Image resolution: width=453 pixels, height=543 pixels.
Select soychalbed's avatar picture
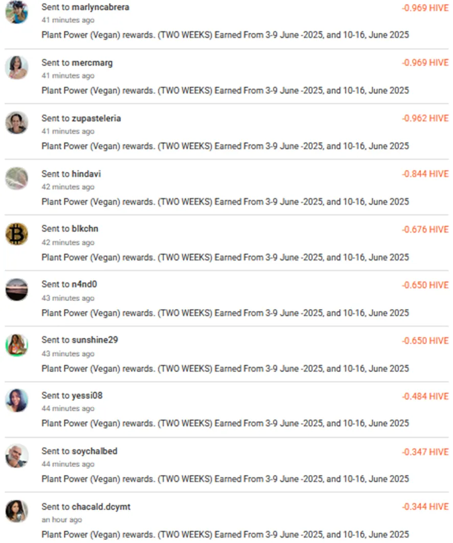pos(16,455)
